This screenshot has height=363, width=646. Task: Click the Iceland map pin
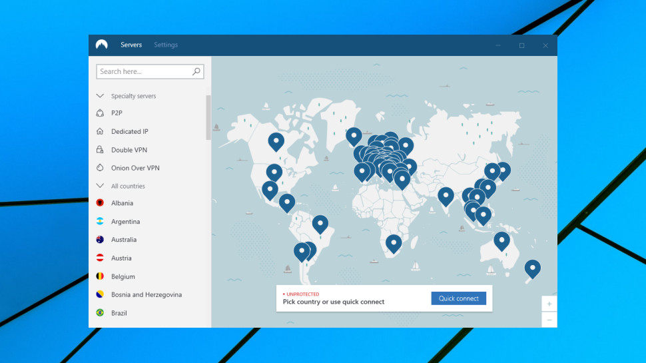click(x=354, y=137)
